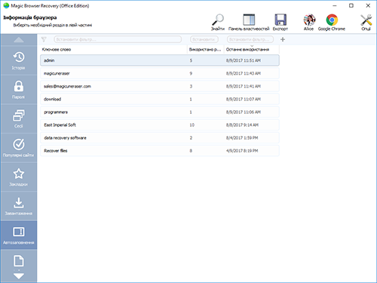Viewport: 377px width, 283px height.
Task: Choose the Google Chrome browser icon
Action: (332, 22)
